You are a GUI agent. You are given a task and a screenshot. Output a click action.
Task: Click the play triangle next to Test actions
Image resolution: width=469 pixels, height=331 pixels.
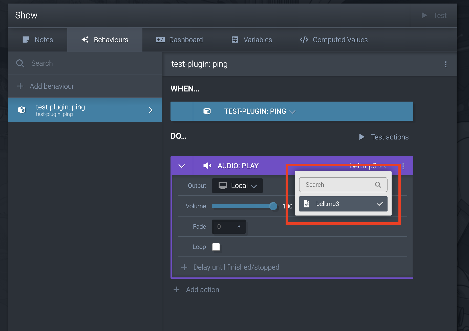(x=362, y=137)
